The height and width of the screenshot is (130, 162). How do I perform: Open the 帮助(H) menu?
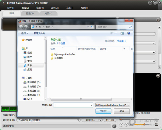(85, 8)
